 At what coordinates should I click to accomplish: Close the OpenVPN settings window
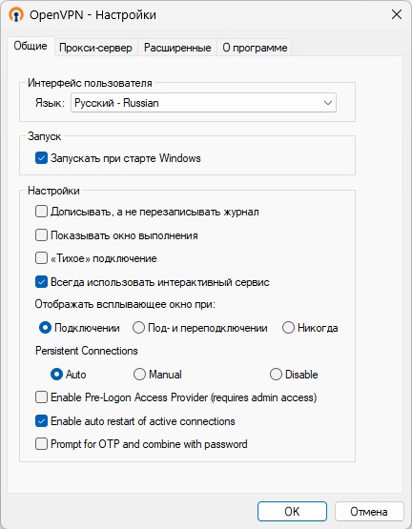click(396, 14)
